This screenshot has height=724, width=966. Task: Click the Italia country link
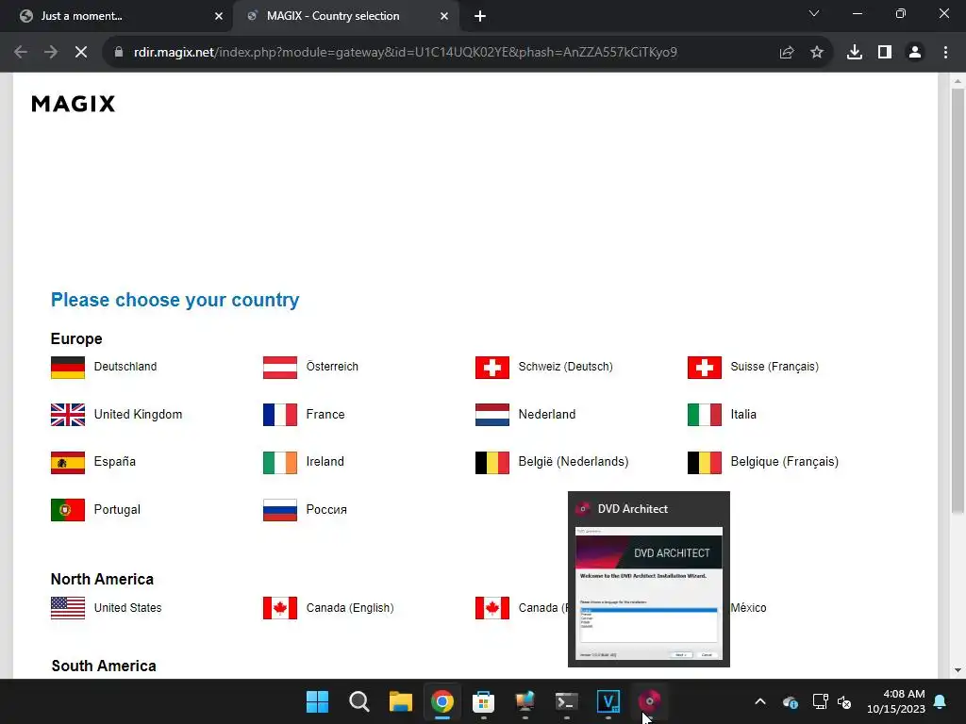(743, 415)
